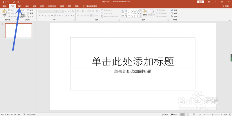Viewport: 232px width, 116px height.
Task: Toggle strikethrough abc button
Action: pyautogui.click(x=52, y=15)
